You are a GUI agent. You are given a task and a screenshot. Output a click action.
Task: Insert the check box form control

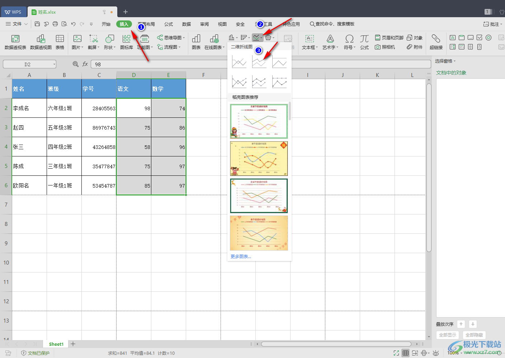tap(480, 38)
